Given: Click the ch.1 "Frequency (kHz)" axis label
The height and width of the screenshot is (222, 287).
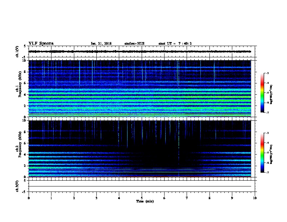Looking at the screenshot, I should tap(20, 85).
